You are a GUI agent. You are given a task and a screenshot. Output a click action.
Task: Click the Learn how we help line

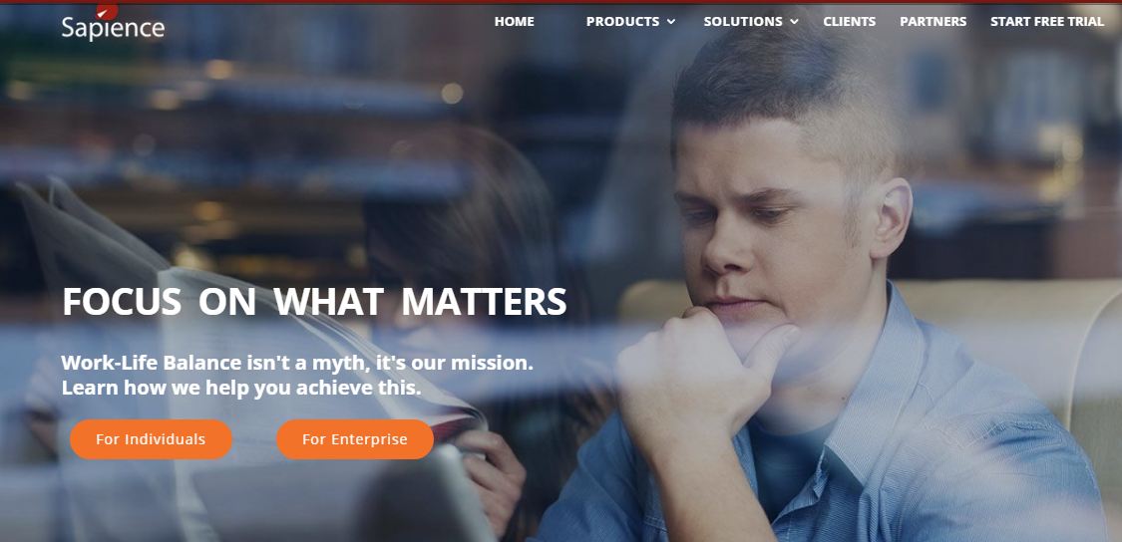click(241, 389)
